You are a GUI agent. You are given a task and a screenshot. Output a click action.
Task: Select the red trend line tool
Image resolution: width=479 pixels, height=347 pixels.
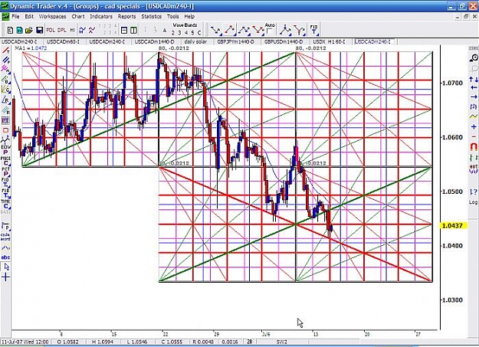5,51
